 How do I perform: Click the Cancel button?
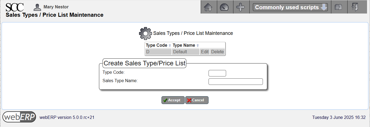[197, 100]
